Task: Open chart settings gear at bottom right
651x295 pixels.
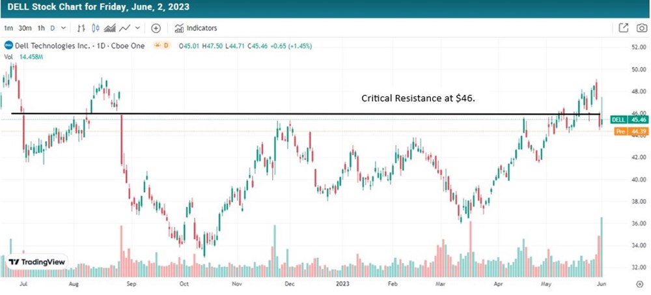Action: pos(639,285)
